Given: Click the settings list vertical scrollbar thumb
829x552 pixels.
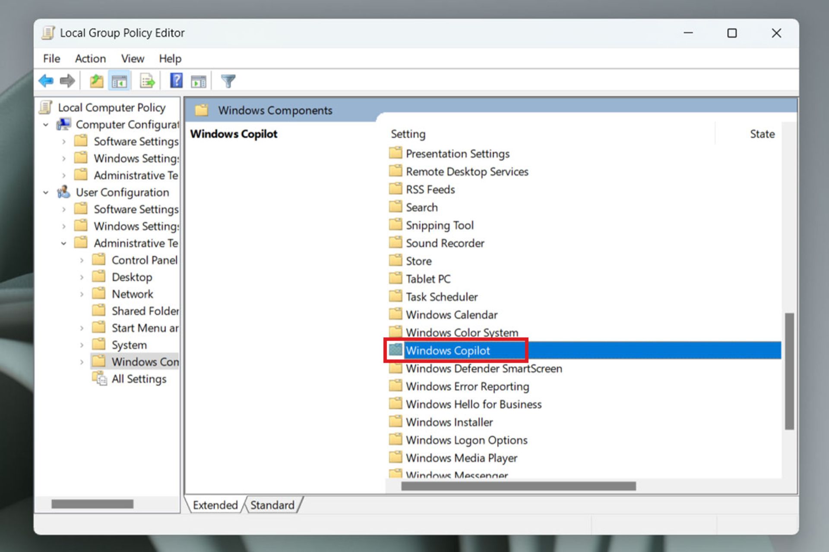Looking at the screenshot, I should coord(789,371).
